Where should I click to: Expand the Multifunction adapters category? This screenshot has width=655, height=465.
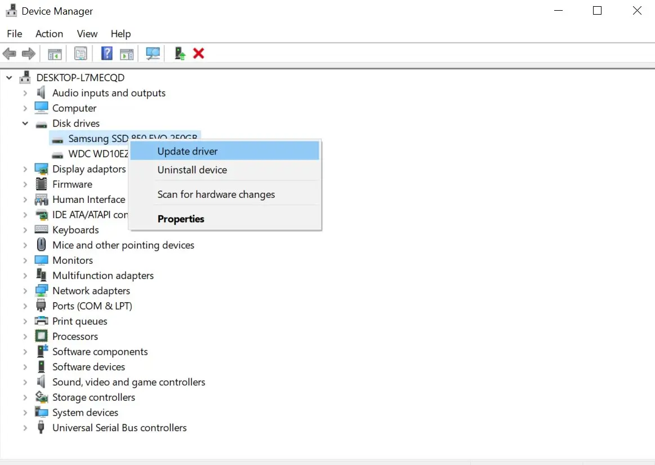tap(25, 276)
